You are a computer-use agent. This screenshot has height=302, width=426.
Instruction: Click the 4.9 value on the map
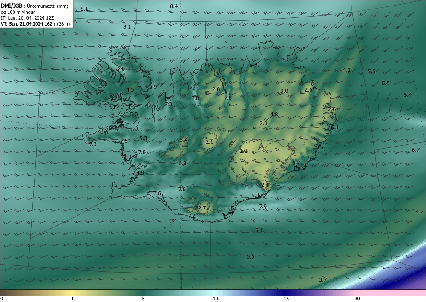(x=140, y=173)
